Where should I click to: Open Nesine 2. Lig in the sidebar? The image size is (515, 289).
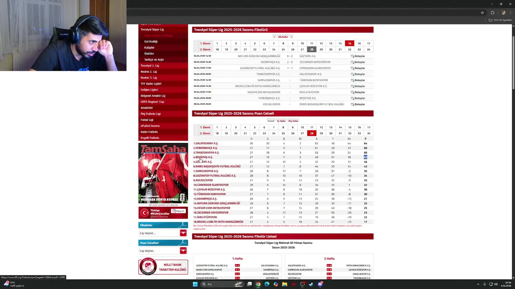coord(149,72)
